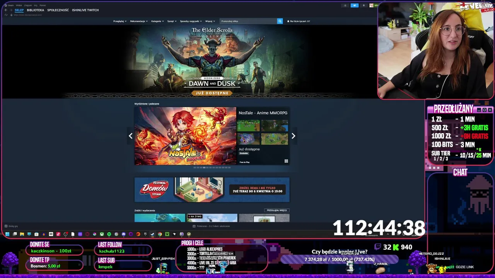495x278 pixels.
Task: Open the Znajomi menu
Action: point(28,5)
